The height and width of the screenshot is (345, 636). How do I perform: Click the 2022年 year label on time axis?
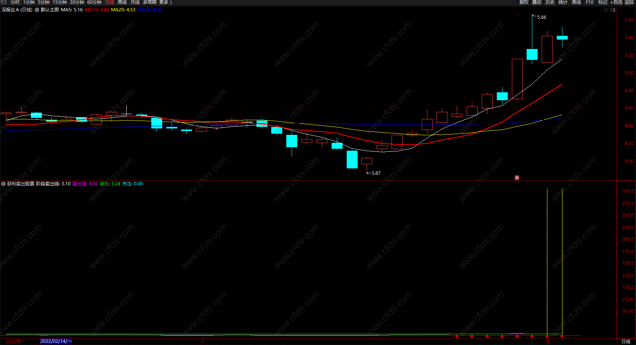[x=14, y=341]
